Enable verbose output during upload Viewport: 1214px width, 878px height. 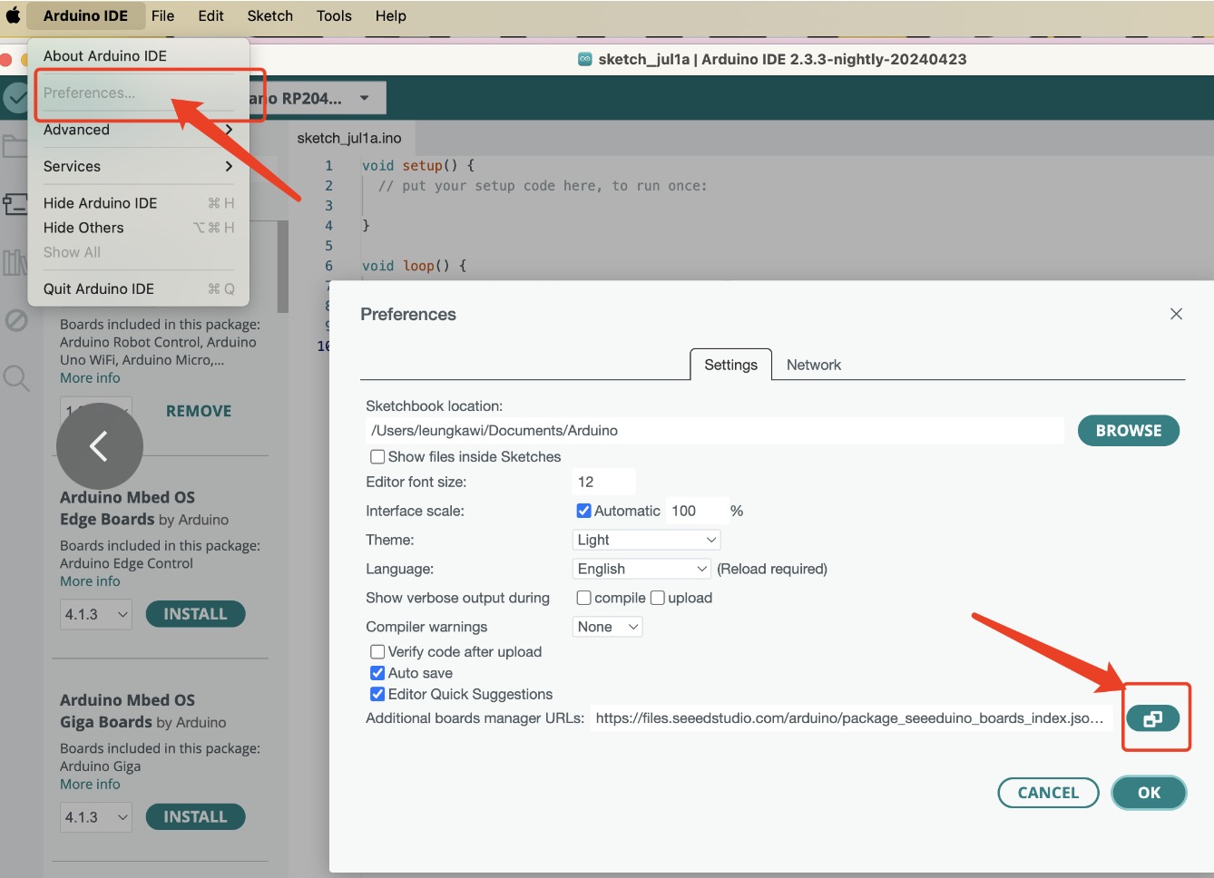pos(658,598)
